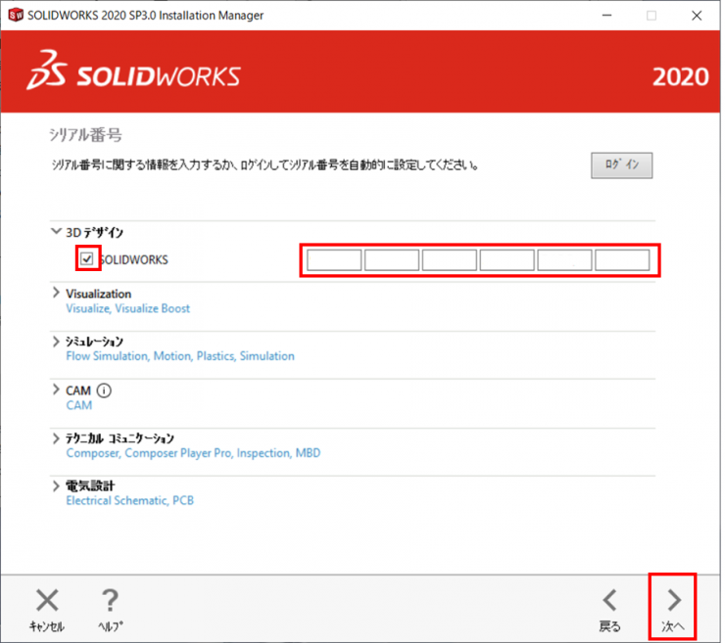Click the ログイン button
The width and height of the screenshot is (725, 643).
(621, 164)
